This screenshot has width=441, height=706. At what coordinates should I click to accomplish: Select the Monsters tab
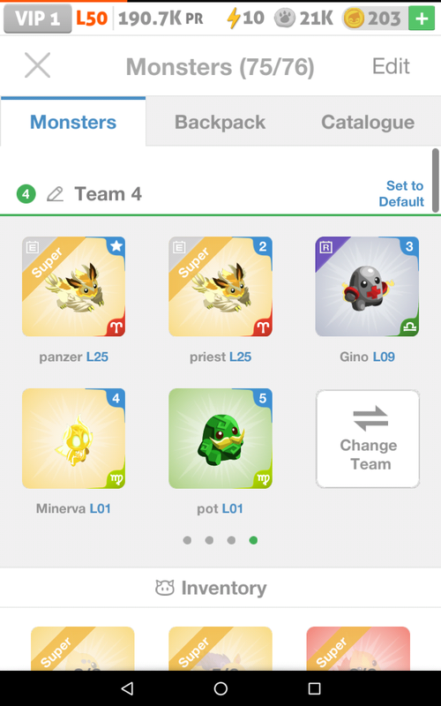pyautogui.click(x=73, y=122)
